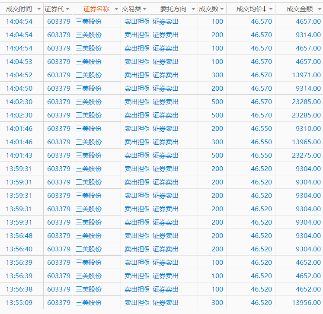Open the 交易类 column filter dropdown arrow

144,9
